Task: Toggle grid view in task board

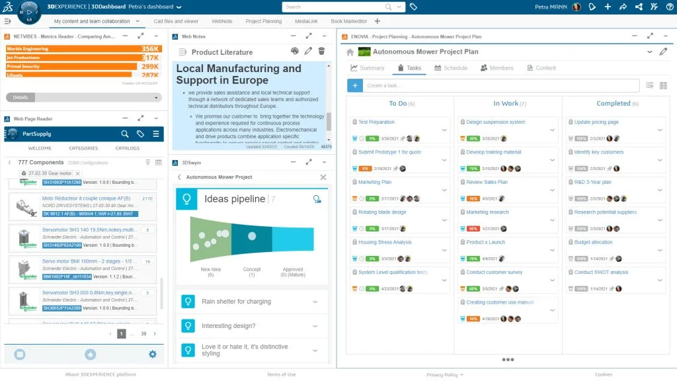Action: click(663, 85)
